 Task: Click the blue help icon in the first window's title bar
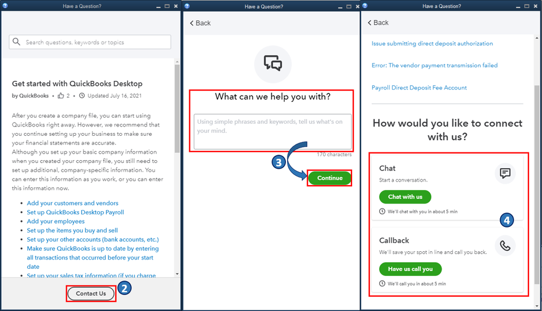[x=5, y=5]
